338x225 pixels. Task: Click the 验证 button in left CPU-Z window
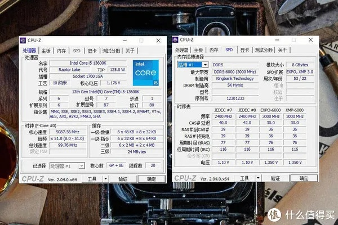pyautogui.click(x=123, y=179)
